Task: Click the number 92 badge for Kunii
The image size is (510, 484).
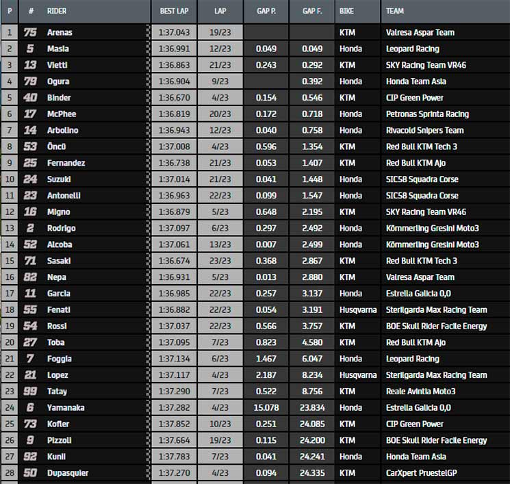Action: tap(30, 457)
